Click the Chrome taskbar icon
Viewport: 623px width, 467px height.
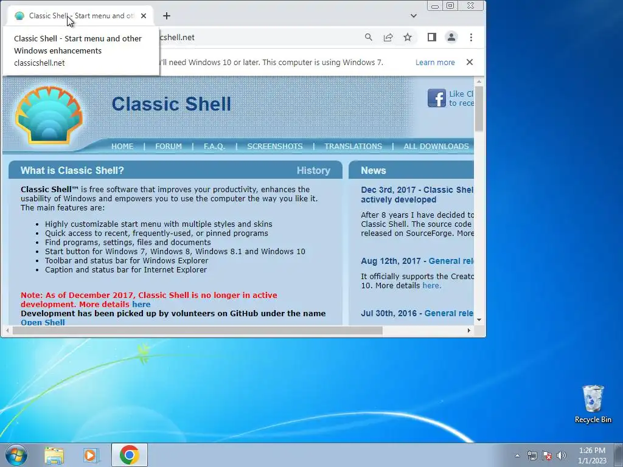click(x=130, y=455)
